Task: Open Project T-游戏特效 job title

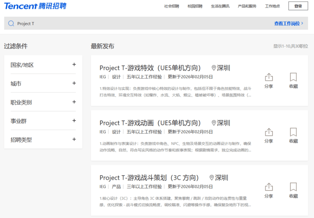Action: pos(150,68)
